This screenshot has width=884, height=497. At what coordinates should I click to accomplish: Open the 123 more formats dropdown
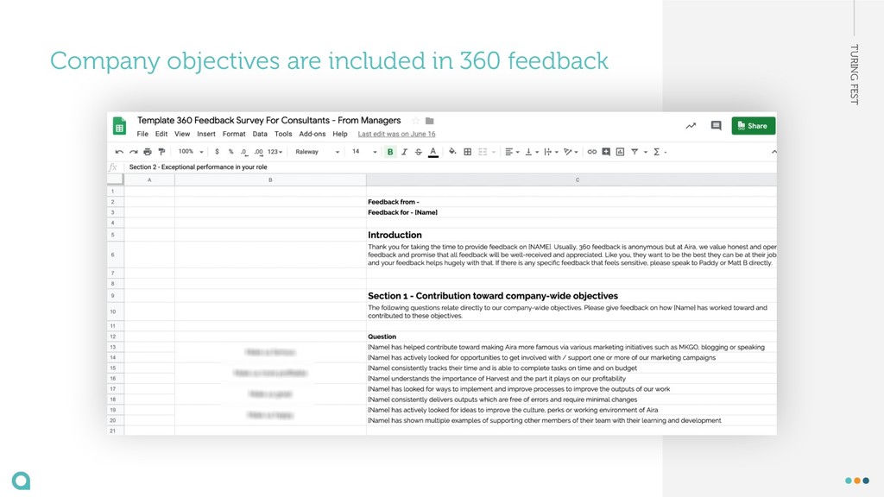[x=275, y=152]
